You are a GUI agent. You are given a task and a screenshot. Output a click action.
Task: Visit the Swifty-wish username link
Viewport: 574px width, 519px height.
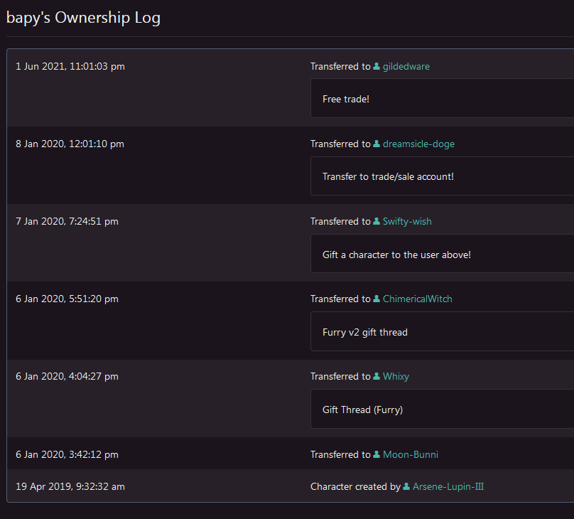click(x=407, y=222)
